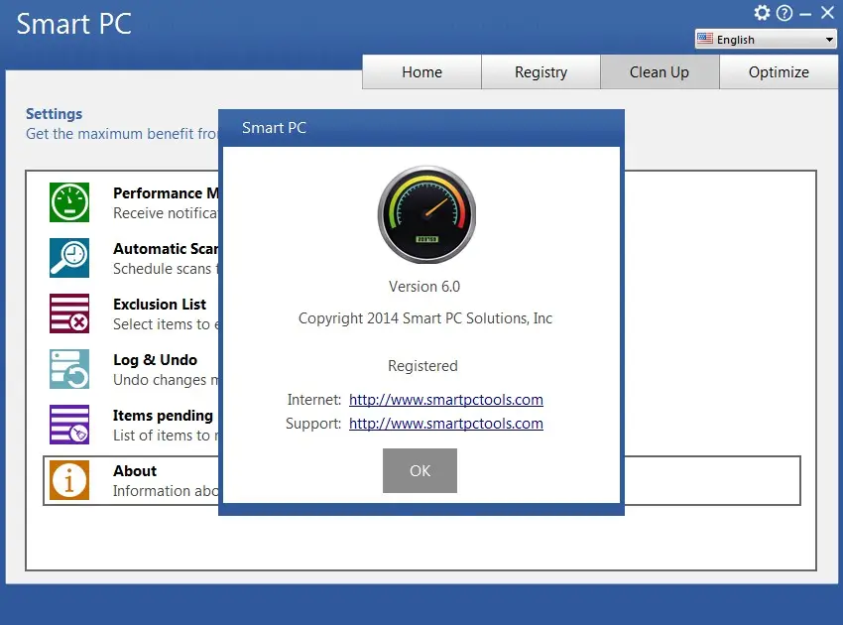Image resolution: width=843 pixels, height=625 pixels.
Task: Switch to the Registry tab
Action: pyautogui.click(x=541, y=72)
